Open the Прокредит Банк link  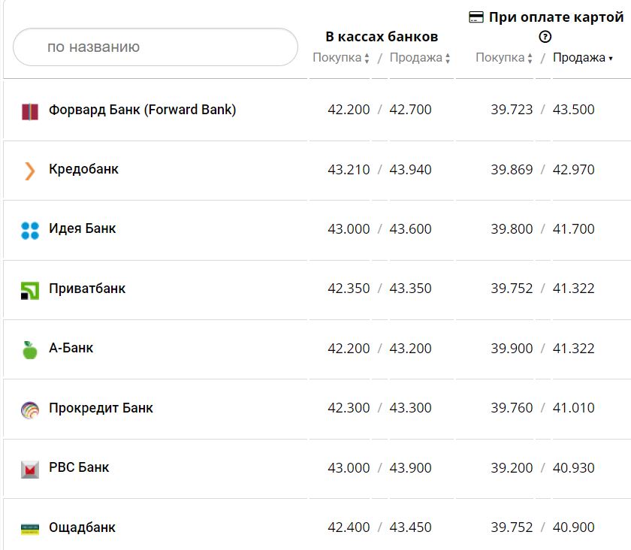pos(101,408)
